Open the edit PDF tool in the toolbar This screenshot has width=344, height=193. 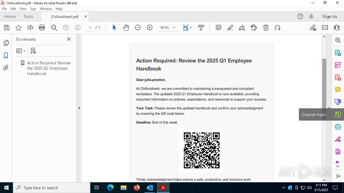click(254, 28)
